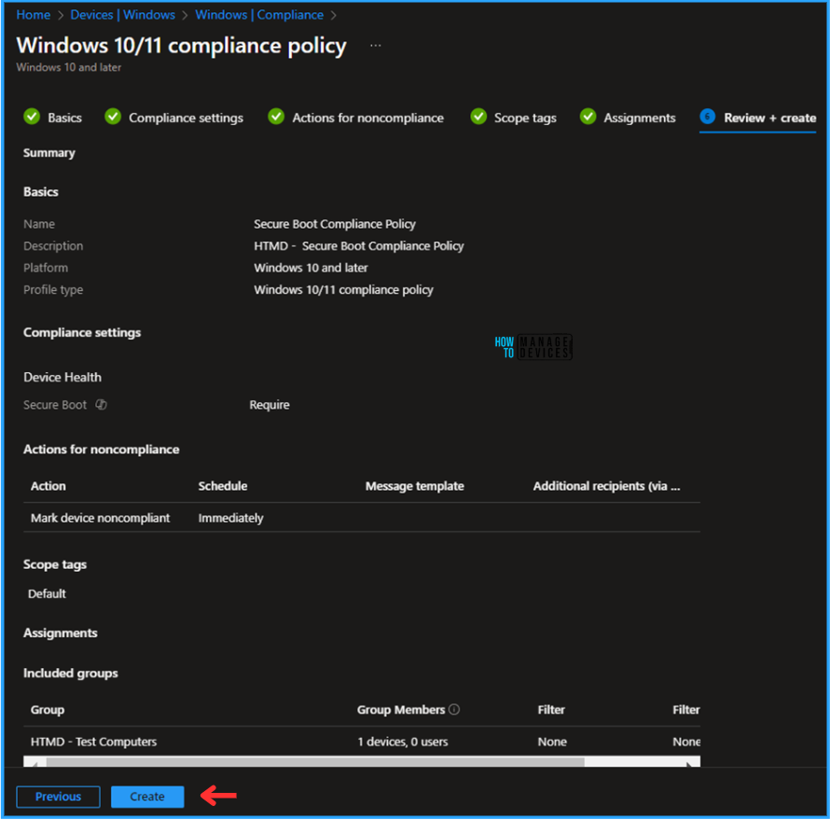
Task: Click the 'Immediately' schedule value
Action: pyautogui.click(x=230, y=518)
